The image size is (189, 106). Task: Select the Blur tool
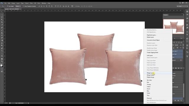[2, 43]
